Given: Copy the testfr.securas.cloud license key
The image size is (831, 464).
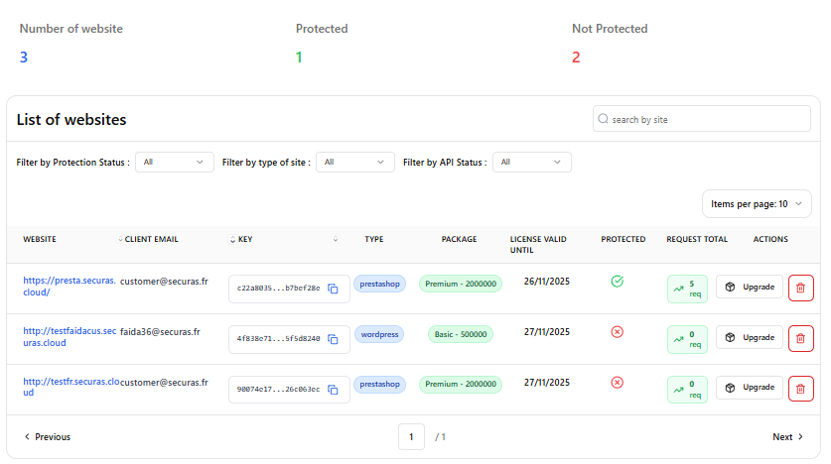Looking at the screenshot, I should [x=334, y=390].
